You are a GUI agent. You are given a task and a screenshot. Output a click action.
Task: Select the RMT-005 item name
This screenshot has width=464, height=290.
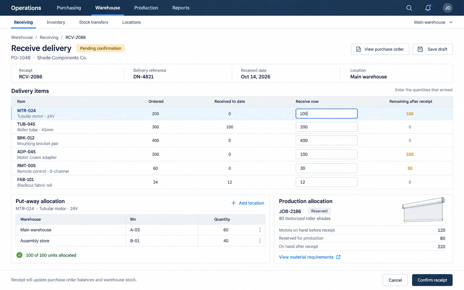coord(26,165)
